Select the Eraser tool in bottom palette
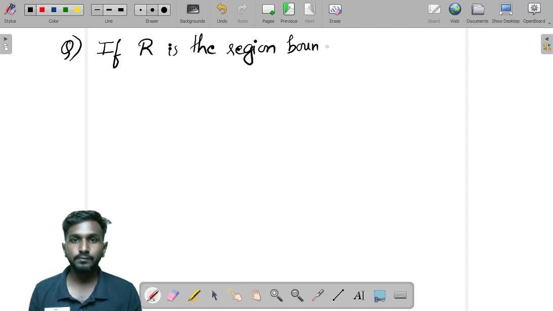The width and height of the screenshot is (553, 311). pyautogui.click(x=173, y=295)
